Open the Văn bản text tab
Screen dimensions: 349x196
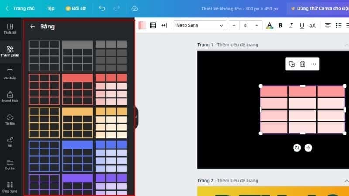(x=10, y=74)
